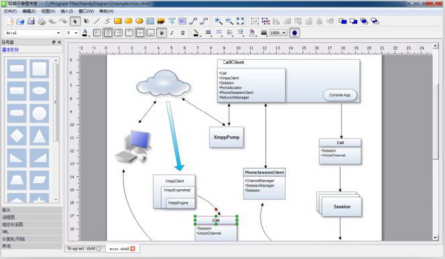Toggle underline text formatting

point(183,33)
